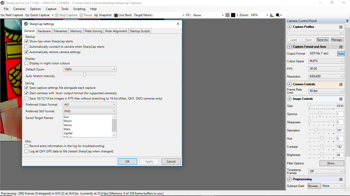Enable automatically connect to camera checkbox
This screenshot has width=350, height=196.
(x=26, y=47)
